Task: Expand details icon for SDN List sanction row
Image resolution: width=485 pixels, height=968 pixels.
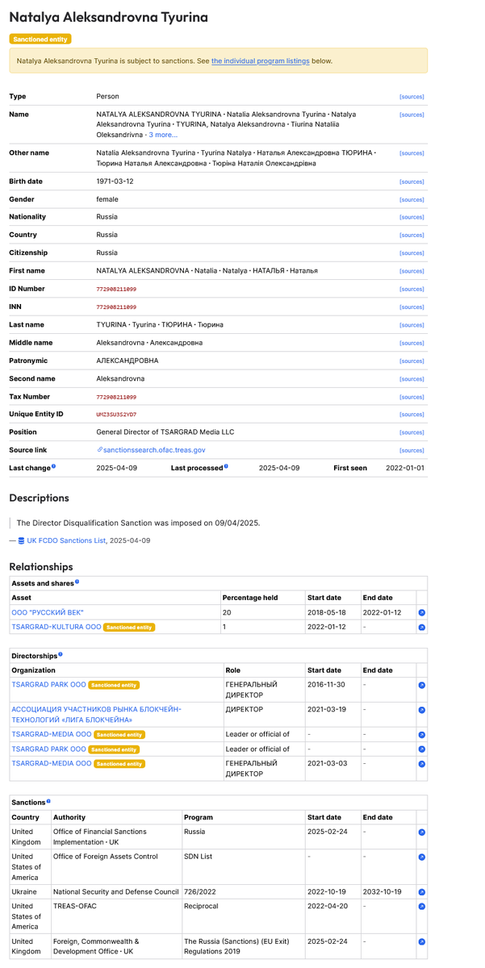Action: click(421, 857)
